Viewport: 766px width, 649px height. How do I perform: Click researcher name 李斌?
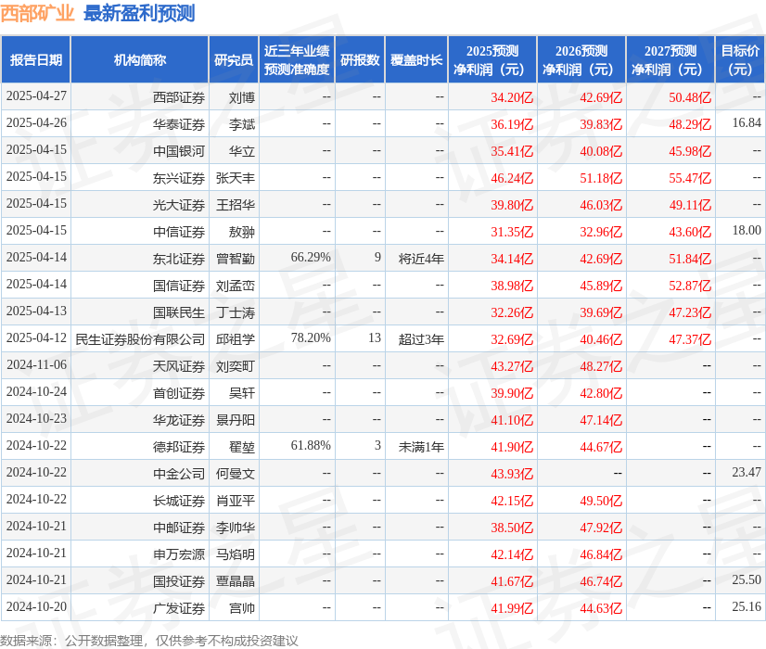pos(242,124)
